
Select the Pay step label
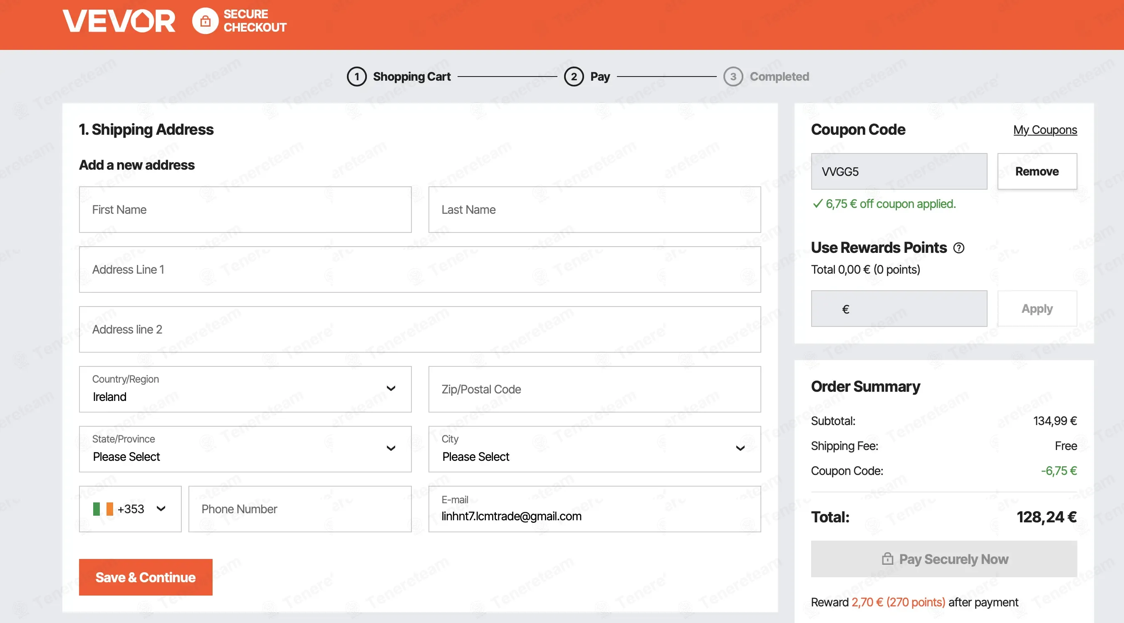tap(600, 77)
